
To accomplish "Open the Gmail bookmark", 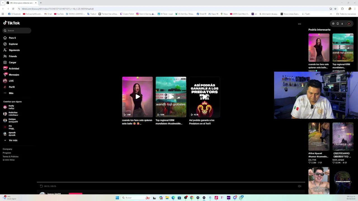I will pyautogui.click(x=48, y=14).
